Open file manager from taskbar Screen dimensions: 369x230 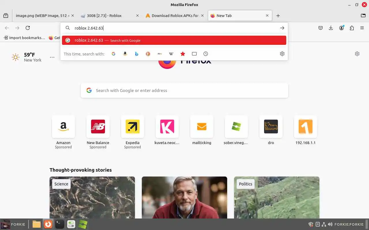pyautogui.click(x=37, y=224)
